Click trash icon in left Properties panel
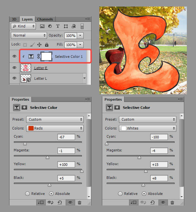The image size is (196, 212). click(79, 203)
